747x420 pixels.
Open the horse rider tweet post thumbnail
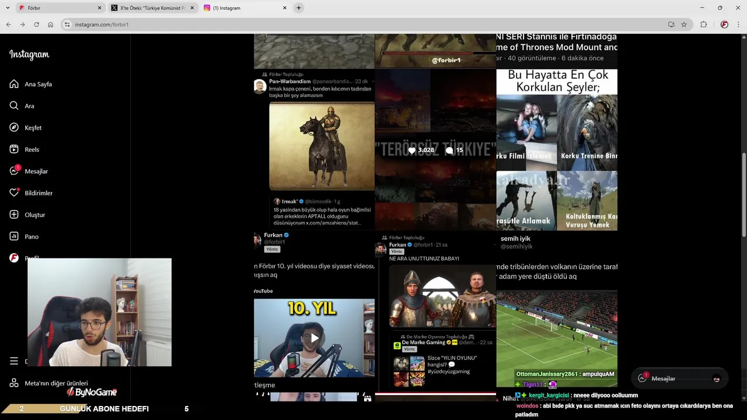coord(314,150)
